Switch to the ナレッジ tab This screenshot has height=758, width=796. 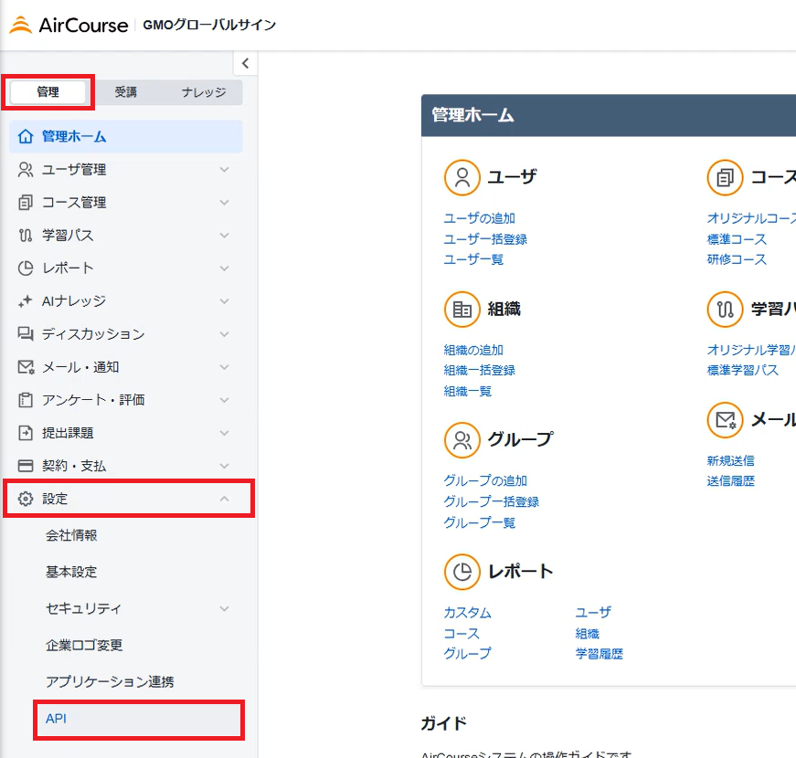tap(204, 92)
